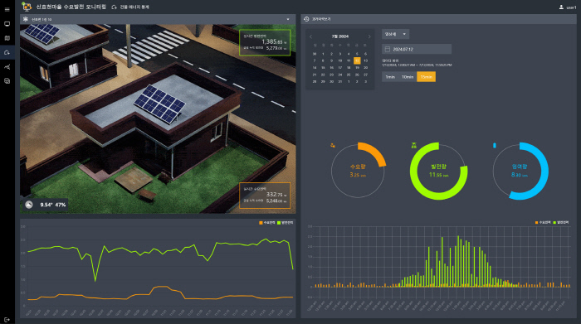The width and height of the screenshot is (581, 324).
Task: Select July 24 in the calendar
Action: click(x=339, y=75)
